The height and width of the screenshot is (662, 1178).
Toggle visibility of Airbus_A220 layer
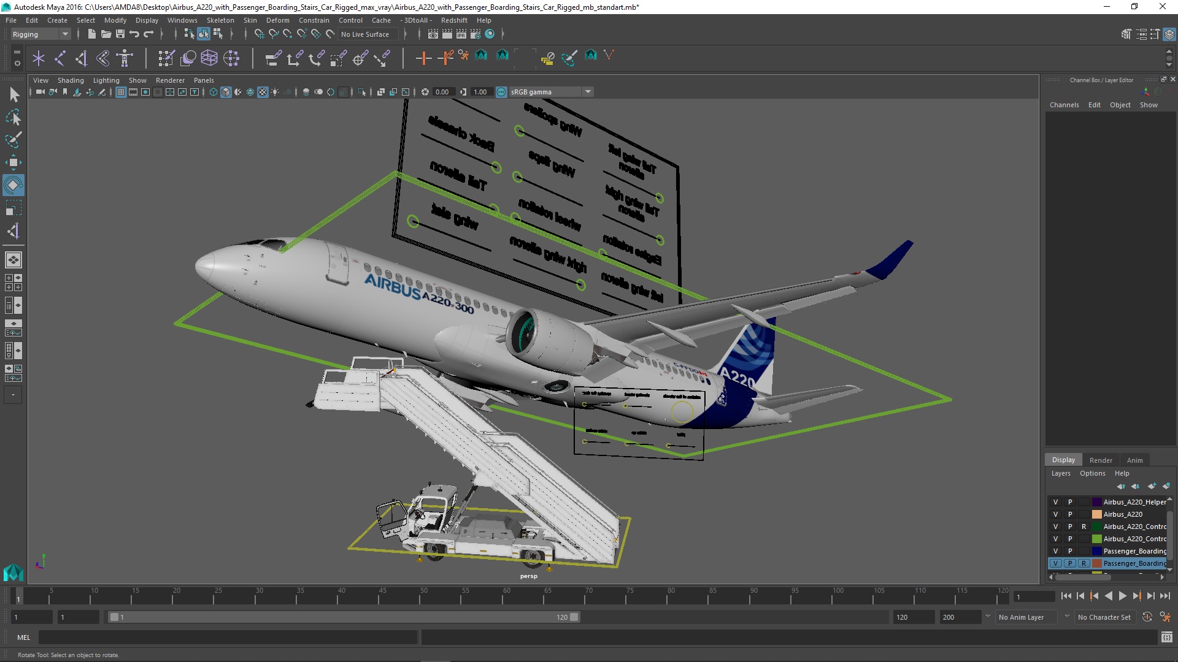point(1055,514)
